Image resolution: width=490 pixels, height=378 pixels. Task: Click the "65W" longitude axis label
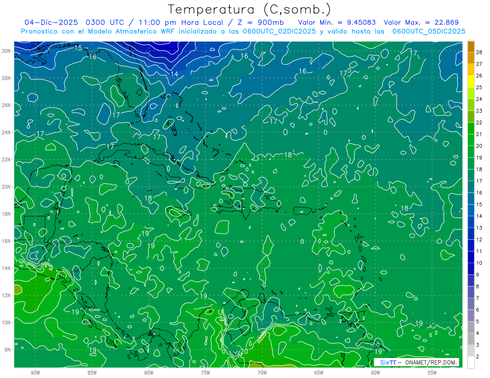point(319,373)
